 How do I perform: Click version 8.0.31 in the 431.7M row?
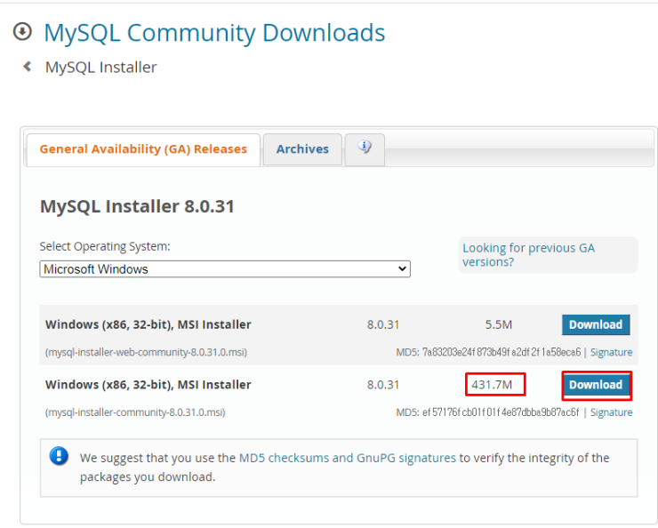click(x=383, y=385)
